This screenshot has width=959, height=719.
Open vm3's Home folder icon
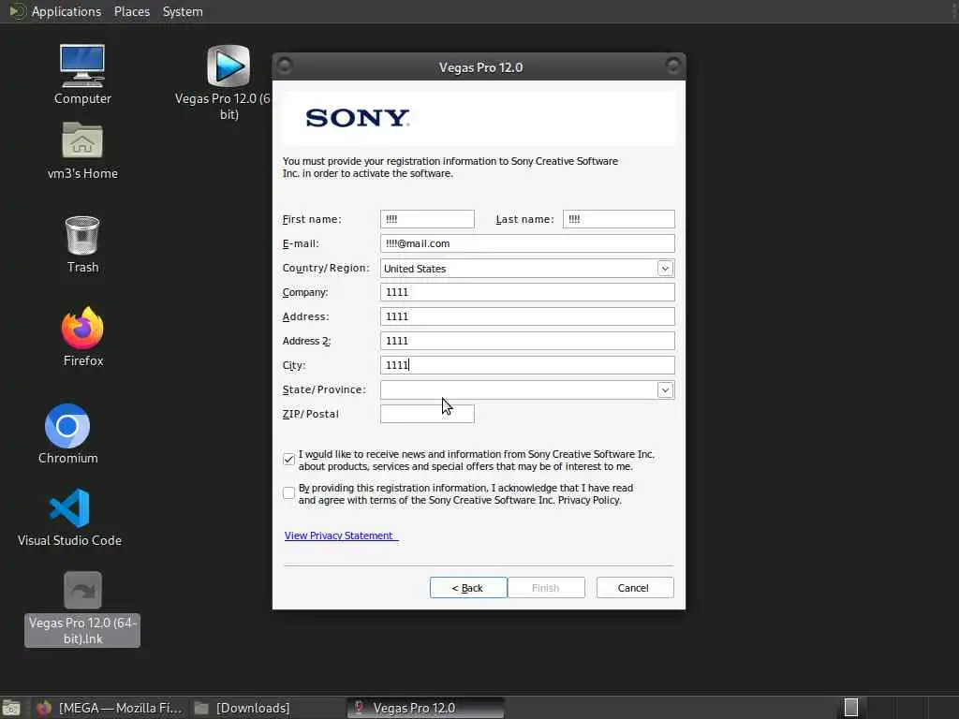coord(82,140)
